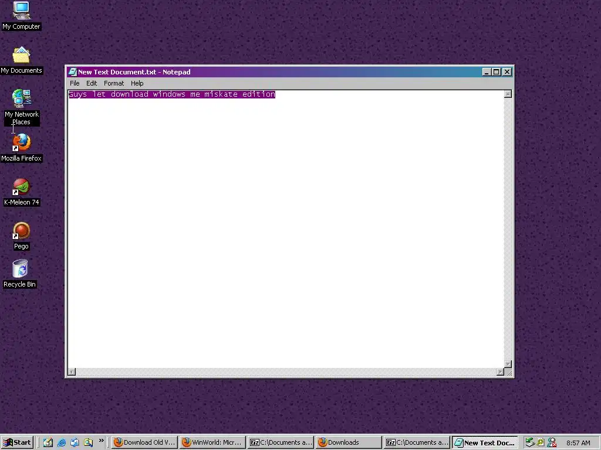
Task: Close the Notepad window
Action: pyautogui.click(x=507, y=72)
